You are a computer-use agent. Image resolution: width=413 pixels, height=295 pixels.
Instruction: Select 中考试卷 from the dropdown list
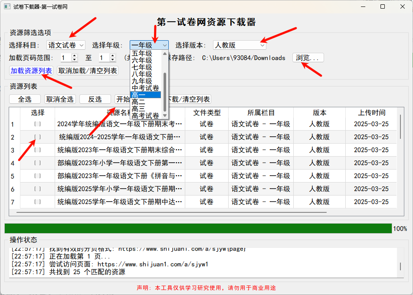145,88
